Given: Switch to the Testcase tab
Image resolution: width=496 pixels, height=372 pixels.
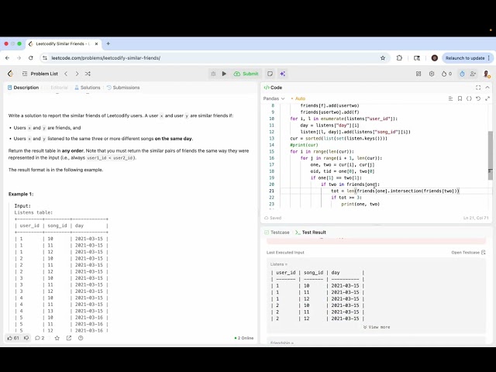Looking at the screenshot, I should 277,232.
